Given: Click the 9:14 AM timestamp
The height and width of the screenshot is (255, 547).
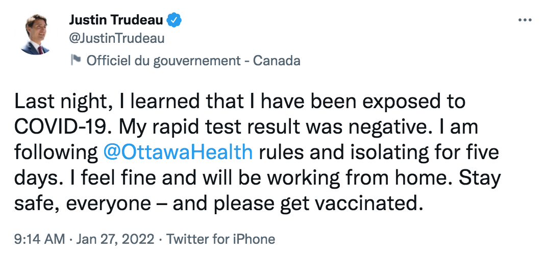Looking at the screenshot, I should [39, 239].
